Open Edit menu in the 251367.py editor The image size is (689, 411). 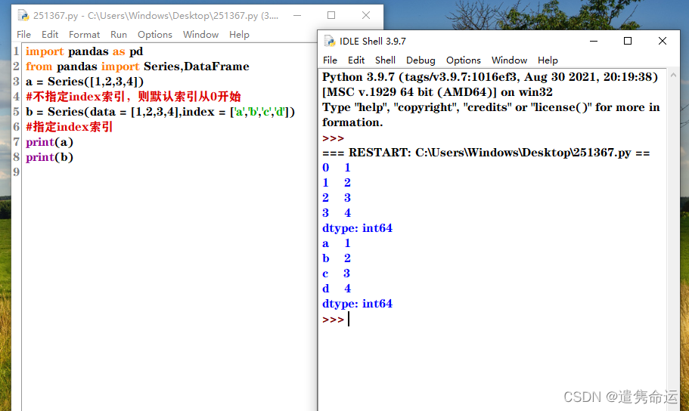tap(50, 35)
